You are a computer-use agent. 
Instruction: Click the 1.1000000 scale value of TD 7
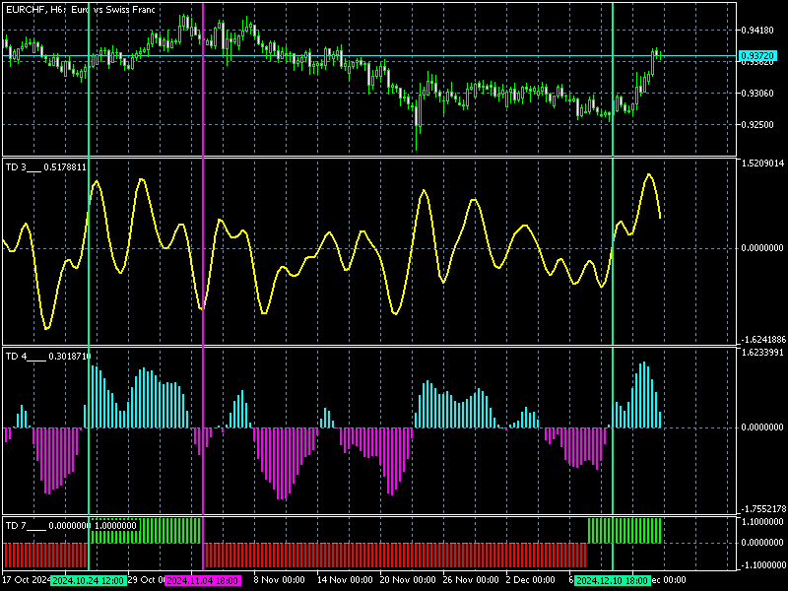[762, 522]
